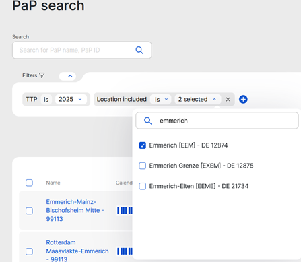Click the calendar bars in the Rotterdam Maasvlakte row
This screenshot has width=301, height=262.
pyautogui.click(x=125, y=251)
